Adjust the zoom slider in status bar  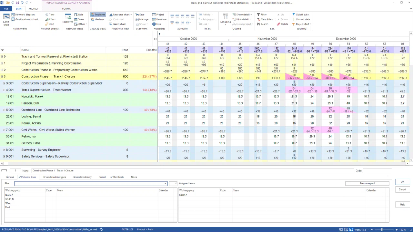point(382,229)
